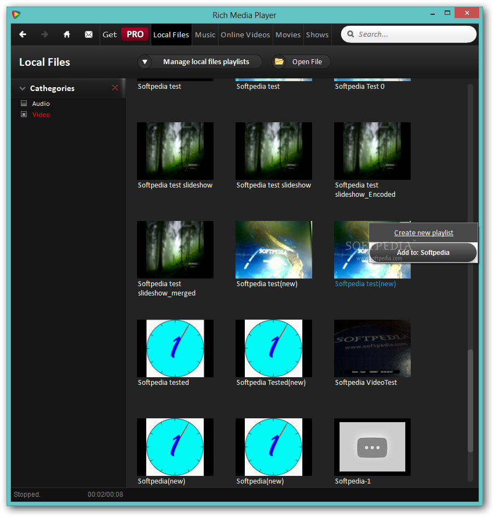This screenshot has height=517, width=494.
Task: Select the Softpedia VideoTest thumbnail
Action: click(372, 348)
